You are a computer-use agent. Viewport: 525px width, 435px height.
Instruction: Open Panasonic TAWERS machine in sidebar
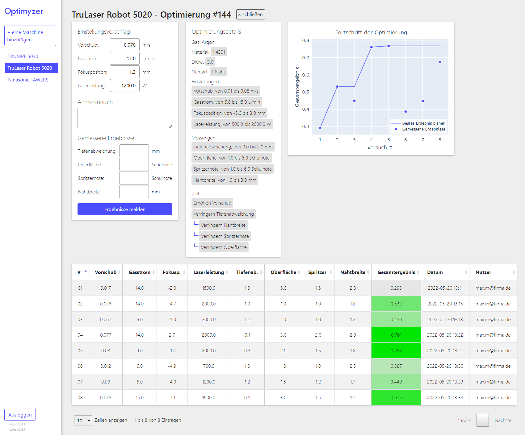pos(28,80)
